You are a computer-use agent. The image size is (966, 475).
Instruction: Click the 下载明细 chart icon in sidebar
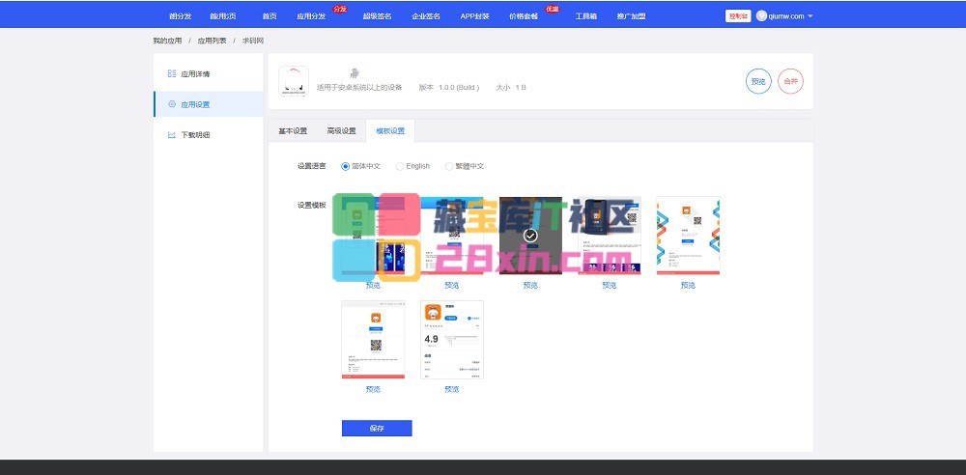click(x=172, y=135)
